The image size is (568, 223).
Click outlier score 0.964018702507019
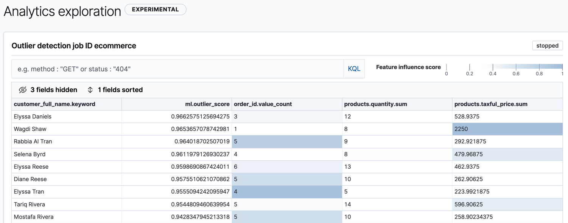[177, 141]
